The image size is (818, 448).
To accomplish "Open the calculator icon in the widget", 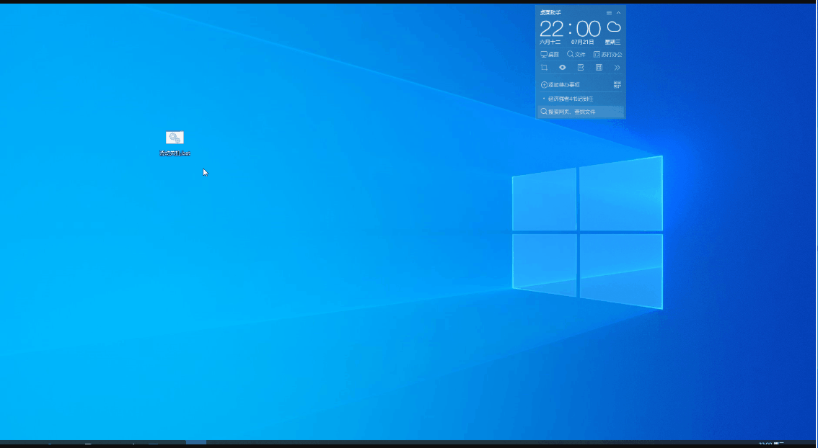I will click(599, 67).
